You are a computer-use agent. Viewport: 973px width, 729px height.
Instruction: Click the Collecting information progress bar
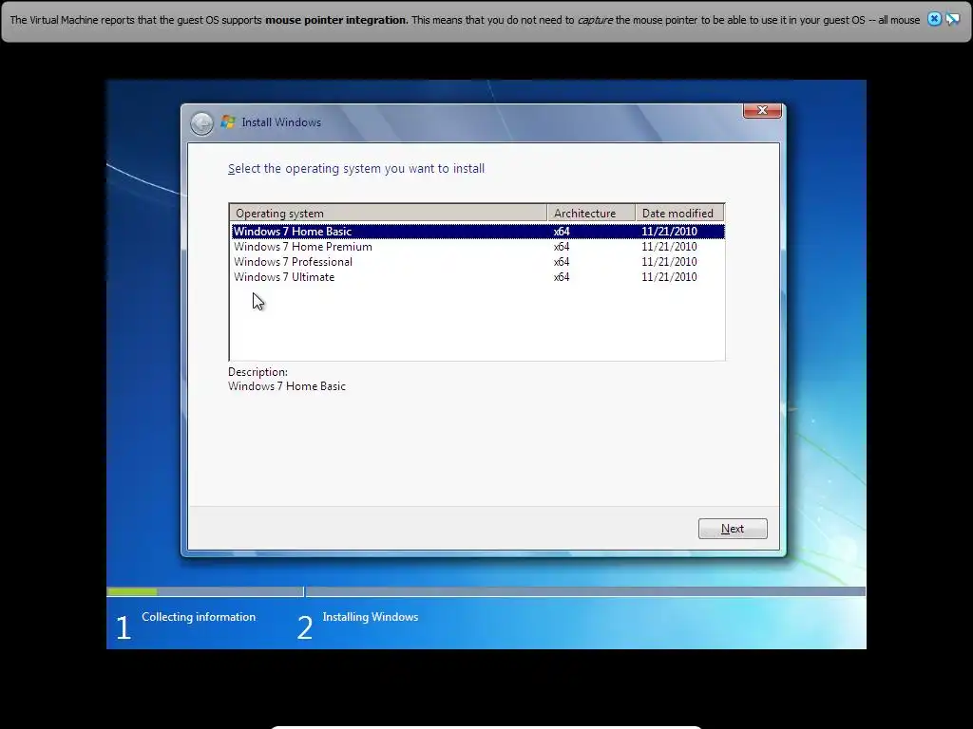point(205,592)
